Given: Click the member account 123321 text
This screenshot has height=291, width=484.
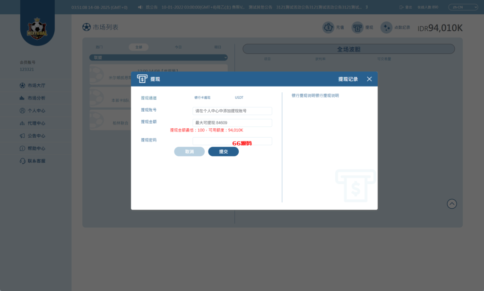Looking at the screenshot, I should tap(27, 70).
